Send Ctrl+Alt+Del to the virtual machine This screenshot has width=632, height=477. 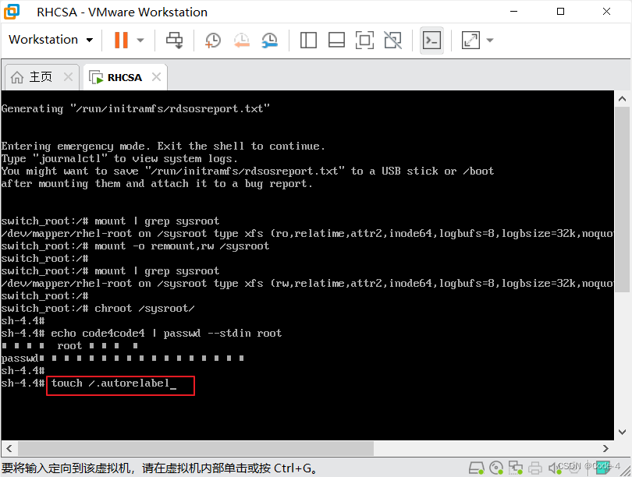[x=175, y=40]
